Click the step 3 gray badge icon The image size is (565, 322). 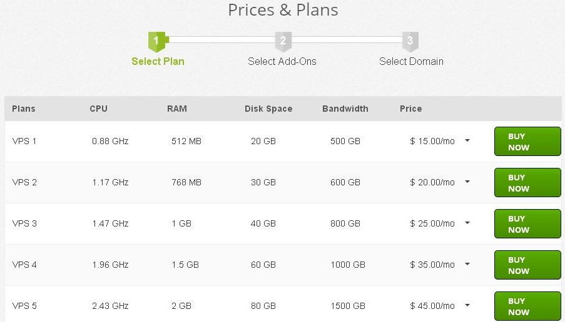(410, 42)
